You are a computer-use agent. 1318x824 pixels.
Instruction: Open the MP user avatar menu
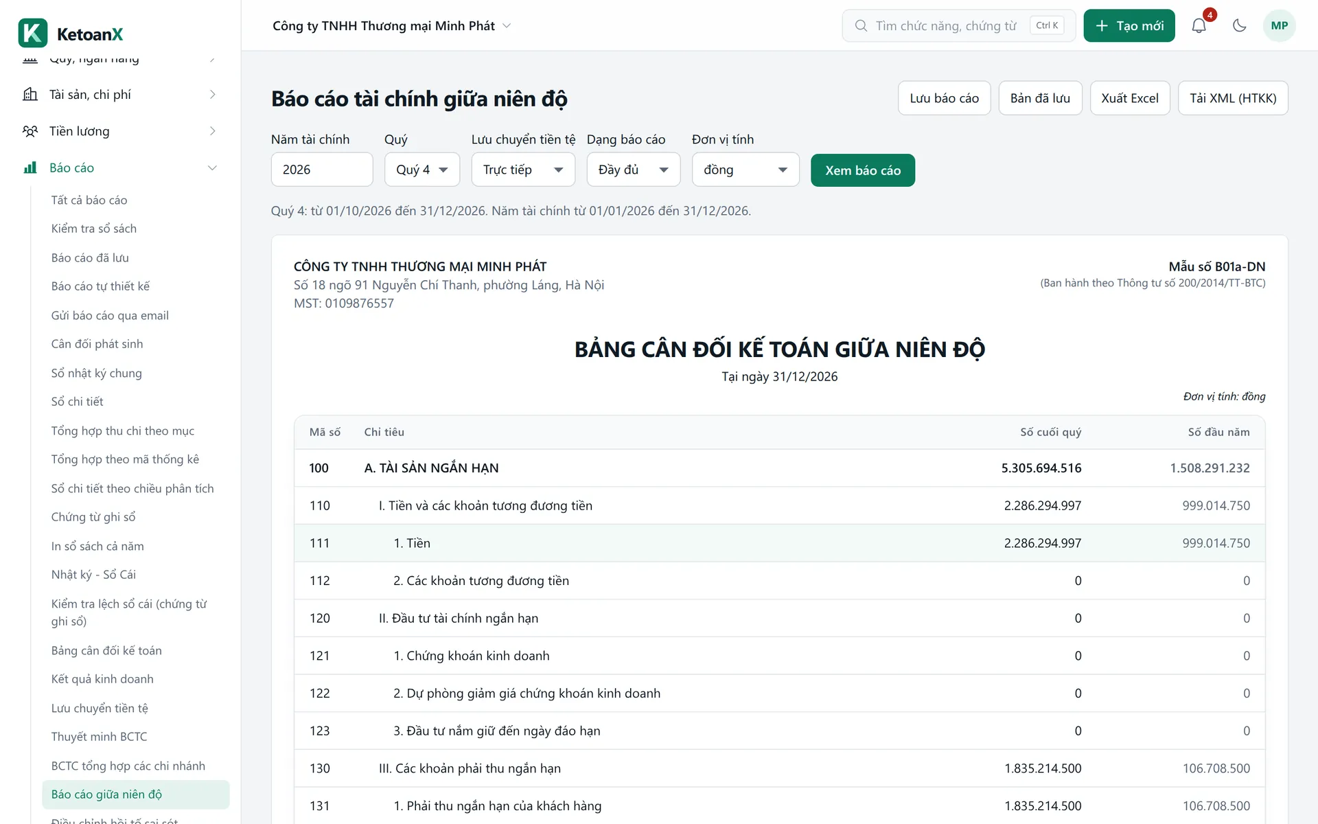click(x=1279, y=26)
